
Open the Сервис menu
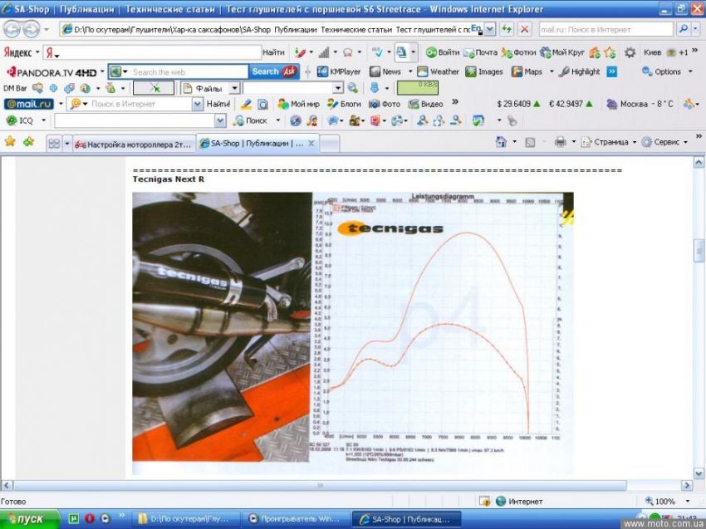coord(664,142)
